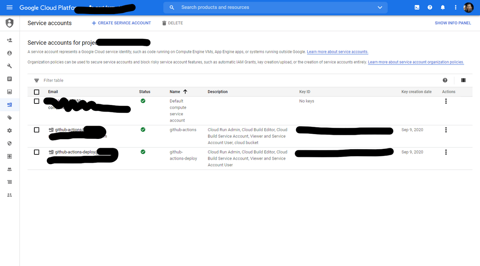Open the quotas icon in sidebar

10,92
